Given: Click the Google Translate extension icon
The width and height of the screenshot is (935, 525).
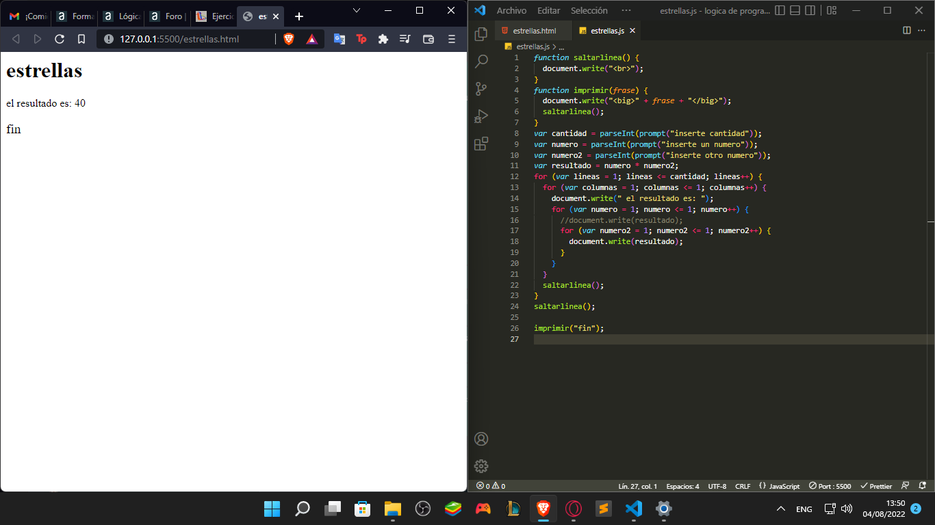Looking at the screenshot, I should (339, 39).
